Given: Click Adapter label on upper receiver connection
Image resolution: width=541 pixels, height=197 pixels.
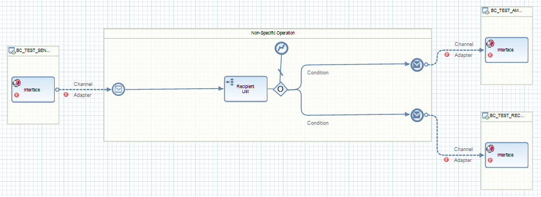Looking at the screenshot, I should click(x=463, y=55).
